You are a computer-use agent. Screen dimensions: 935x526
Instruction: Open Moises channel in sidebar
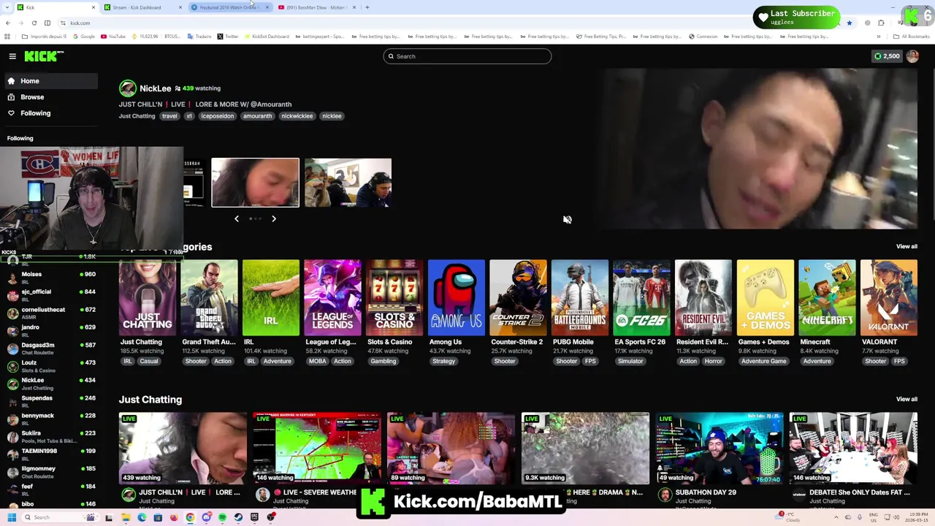point(51,278)
